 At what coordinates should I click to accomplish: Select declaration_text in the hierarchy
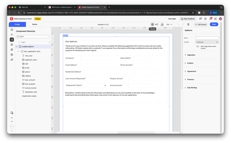click(x=31, y=92)
